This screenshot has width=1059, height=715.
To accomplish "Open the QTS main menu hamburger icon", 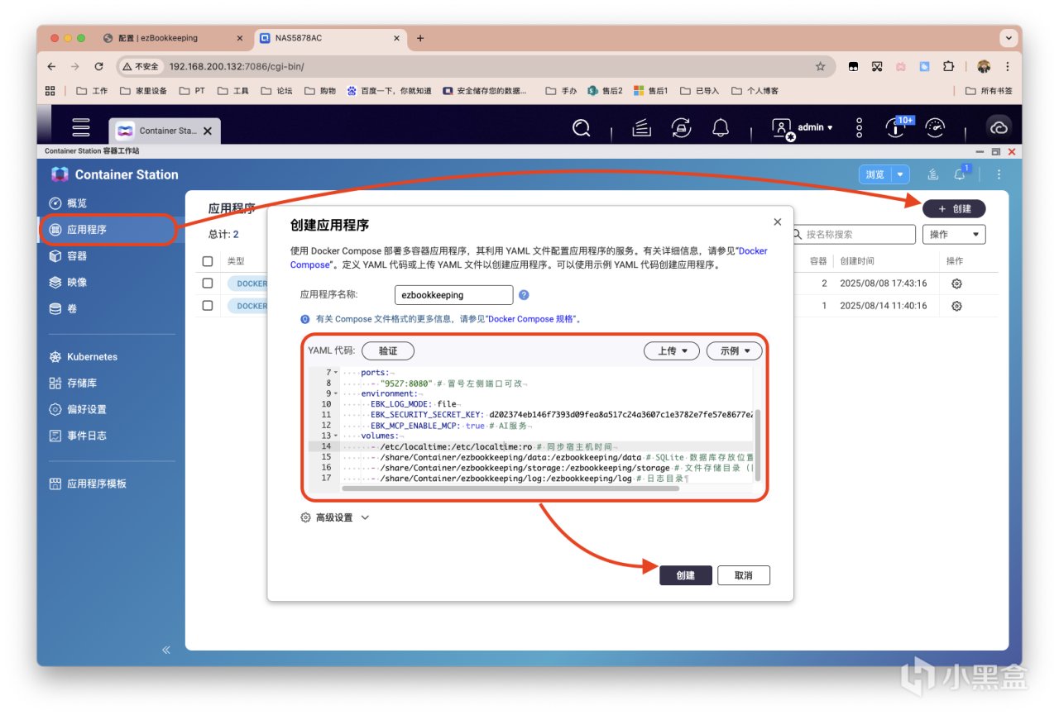I will (x=80, y=127).
